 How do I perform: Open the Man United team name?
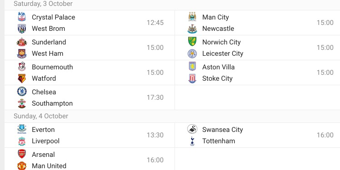pos(49,166)
